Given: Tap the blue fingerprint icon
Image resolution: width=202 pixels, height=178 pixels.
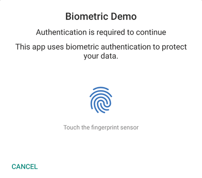Looking at the screenshot, I should coord(101,100).
